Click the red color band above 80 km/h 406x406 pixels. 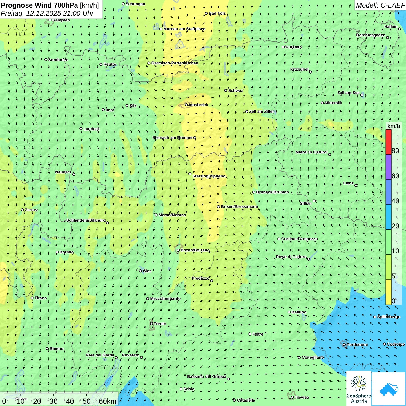[x=388, y=142]
